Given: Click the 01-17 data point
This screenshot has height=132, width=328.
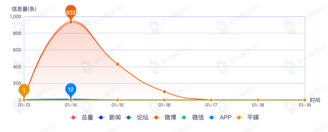Looking at the screenshot, I should pyautogui.click(x=211, y=100).
